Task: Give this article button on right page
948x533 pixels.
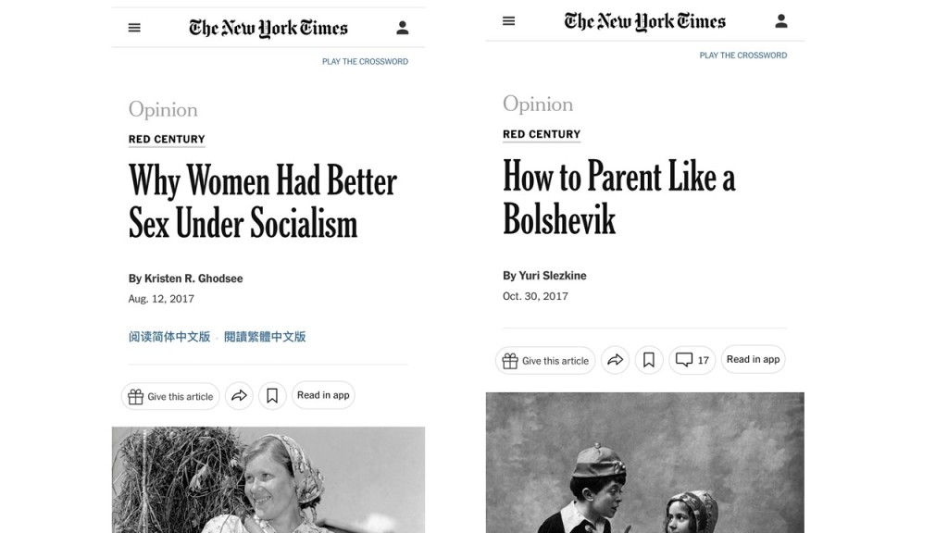Action: point(545,361)
